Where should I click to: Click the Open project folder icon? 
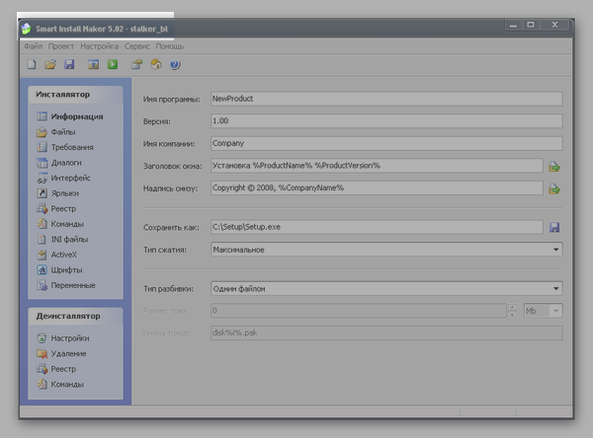50,65
